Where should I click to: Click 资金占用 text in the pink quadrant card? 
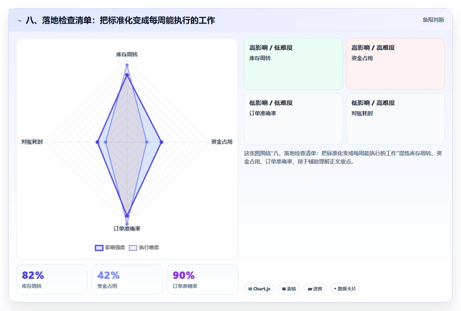point(362,58)
